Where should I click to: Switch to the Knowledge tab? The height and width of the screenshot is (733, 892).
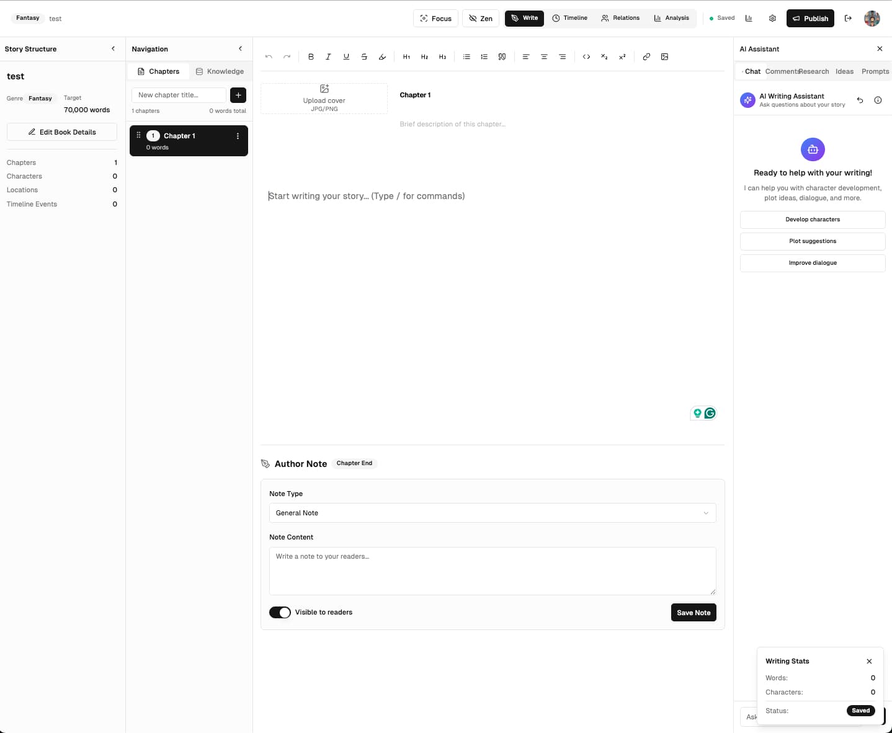[x=220, y=71]
